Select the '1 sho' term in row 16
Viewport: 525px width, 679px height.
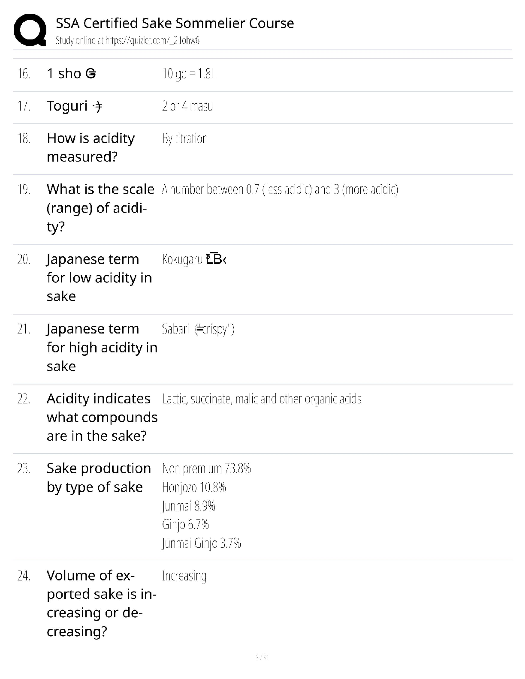(71, 74)
